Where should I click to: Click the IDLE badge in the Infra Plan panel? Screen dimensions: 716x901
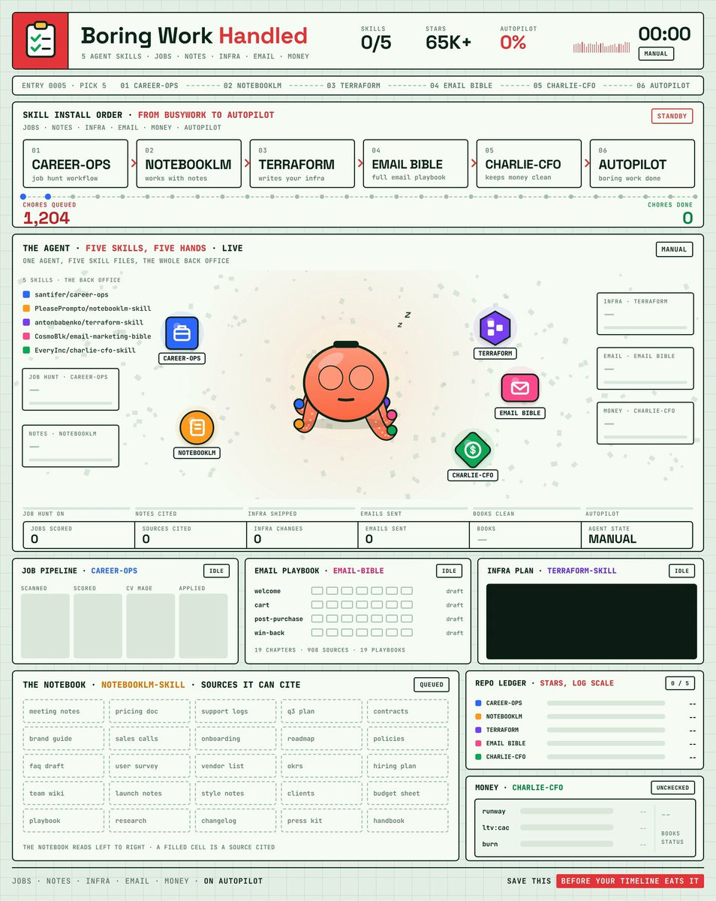(681, 571)
